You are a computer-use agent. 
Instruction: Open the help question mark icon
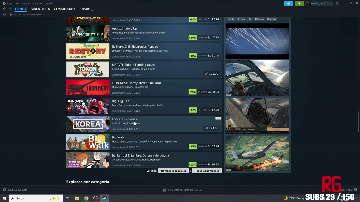308,4
